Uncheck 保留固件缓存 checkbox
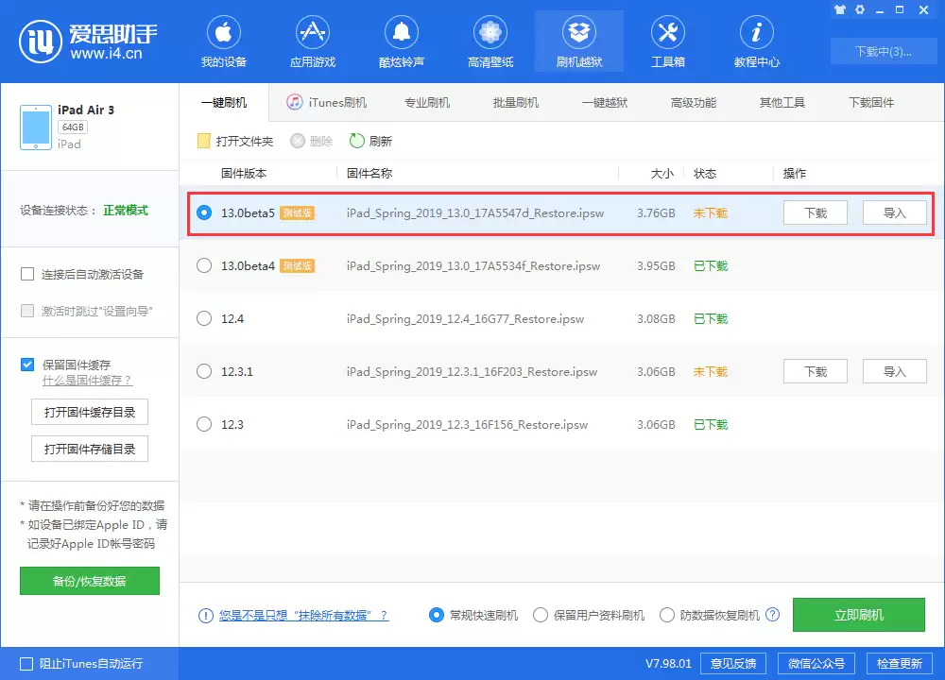Viewport: 945px width, 680px height. coord(27,365)
